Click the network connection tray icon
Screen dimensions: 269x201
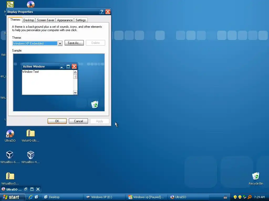[x=245, y=197]
